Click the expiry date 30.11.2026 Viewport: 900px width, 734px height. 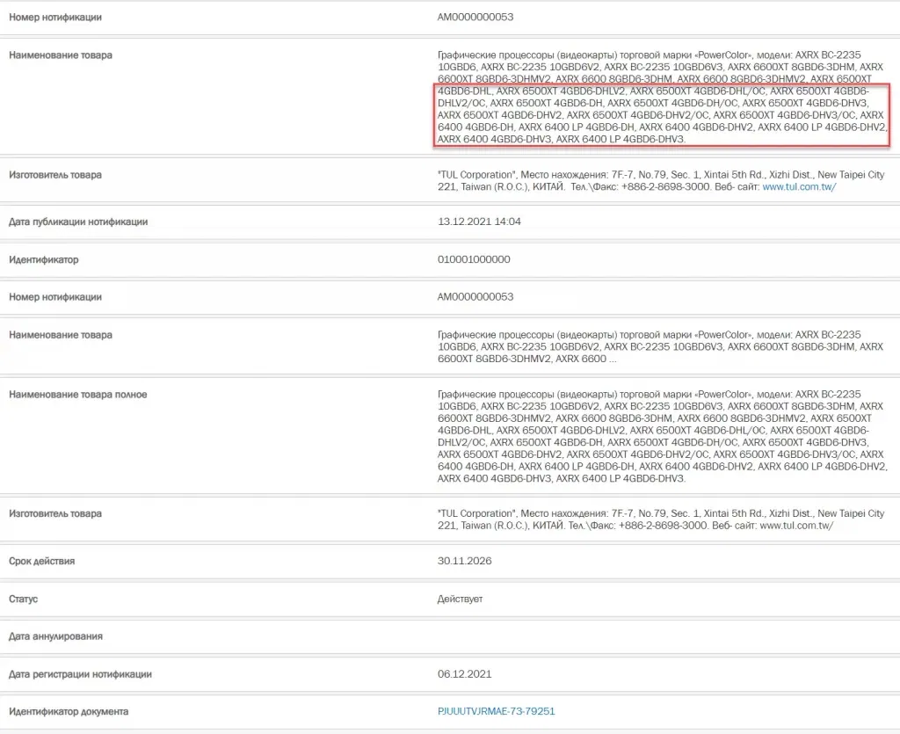pyautogui.click(x=464, y=561)
